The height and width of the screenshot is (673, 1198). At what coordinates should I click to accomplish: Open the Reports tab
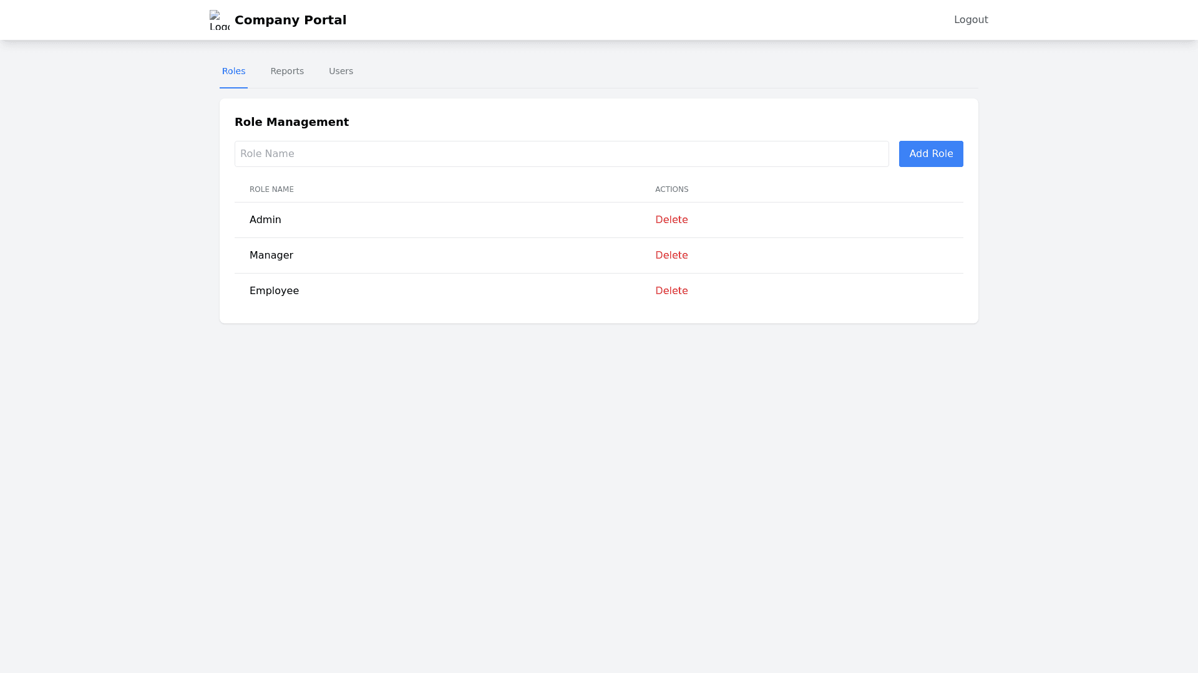[x=287, y=71]
